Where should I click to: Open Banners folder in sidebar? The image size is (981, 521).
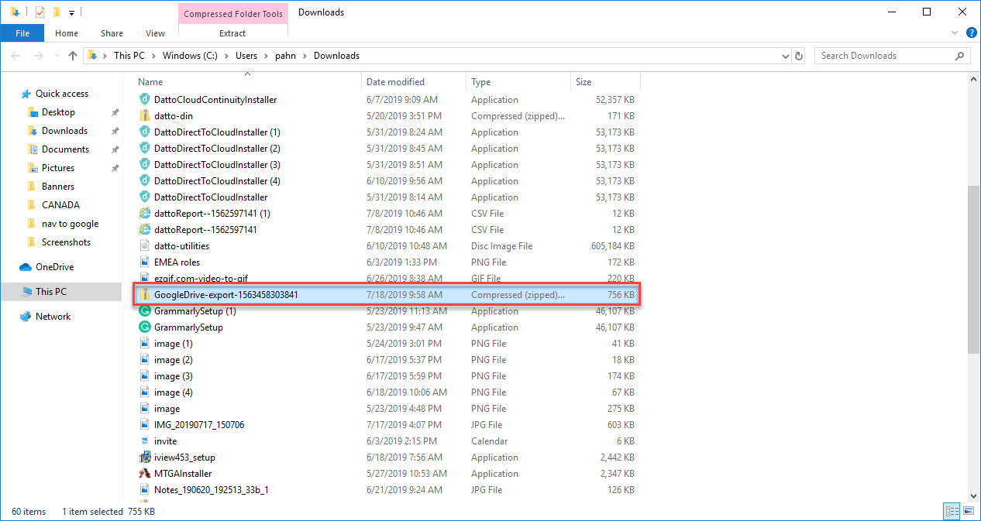point(58,187)
